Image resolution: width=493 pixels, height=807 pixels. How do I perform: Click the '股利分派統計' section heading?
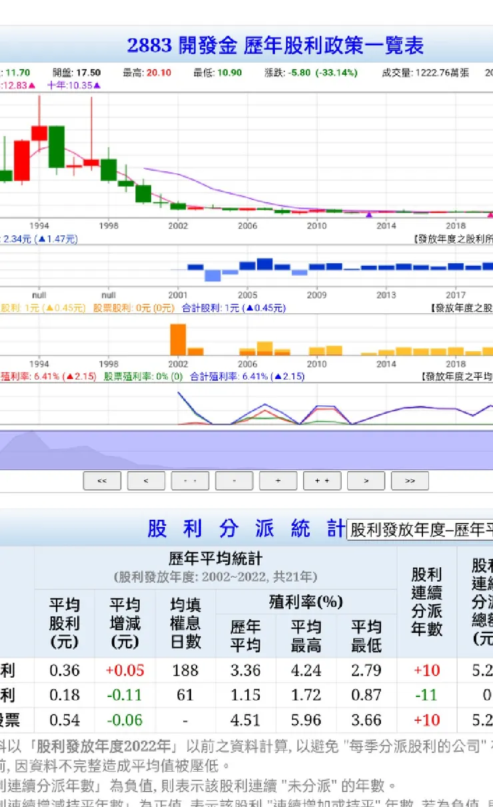click(x=246, y=529)
